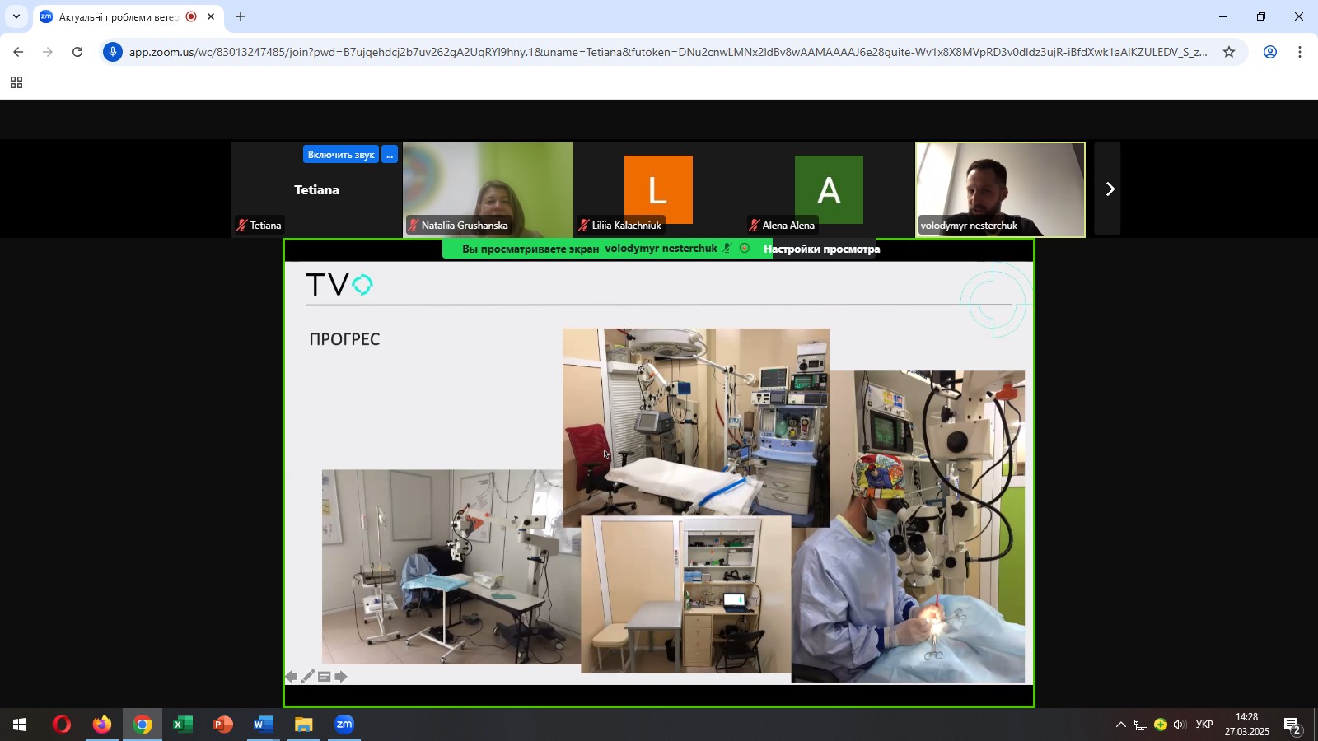This screenshot has width=1318, height=741.
Task: Click the 'Включить звук' unmute button
Action: [x=341, y=155]
